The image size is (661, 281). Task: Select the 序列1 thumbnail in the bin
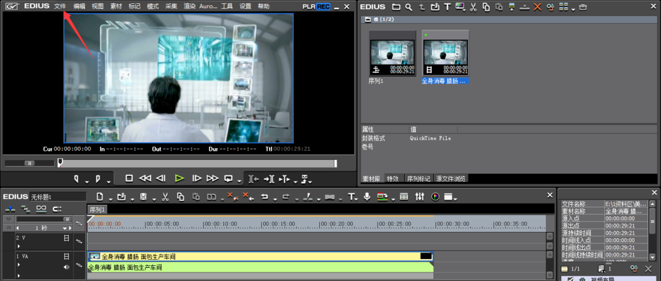tap(393, 54)
